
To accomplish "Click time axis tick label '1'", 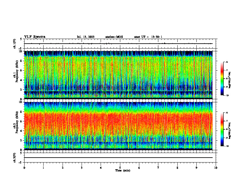I will (x=43, y=168).
